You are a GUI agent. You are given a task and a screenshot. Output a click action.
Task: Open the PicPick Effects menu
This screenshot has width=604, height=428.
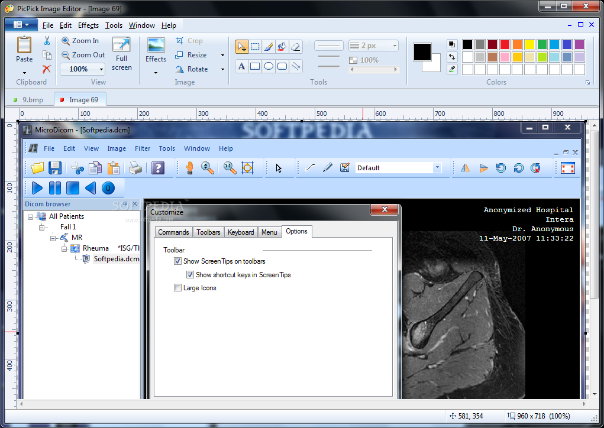[88, 25]
